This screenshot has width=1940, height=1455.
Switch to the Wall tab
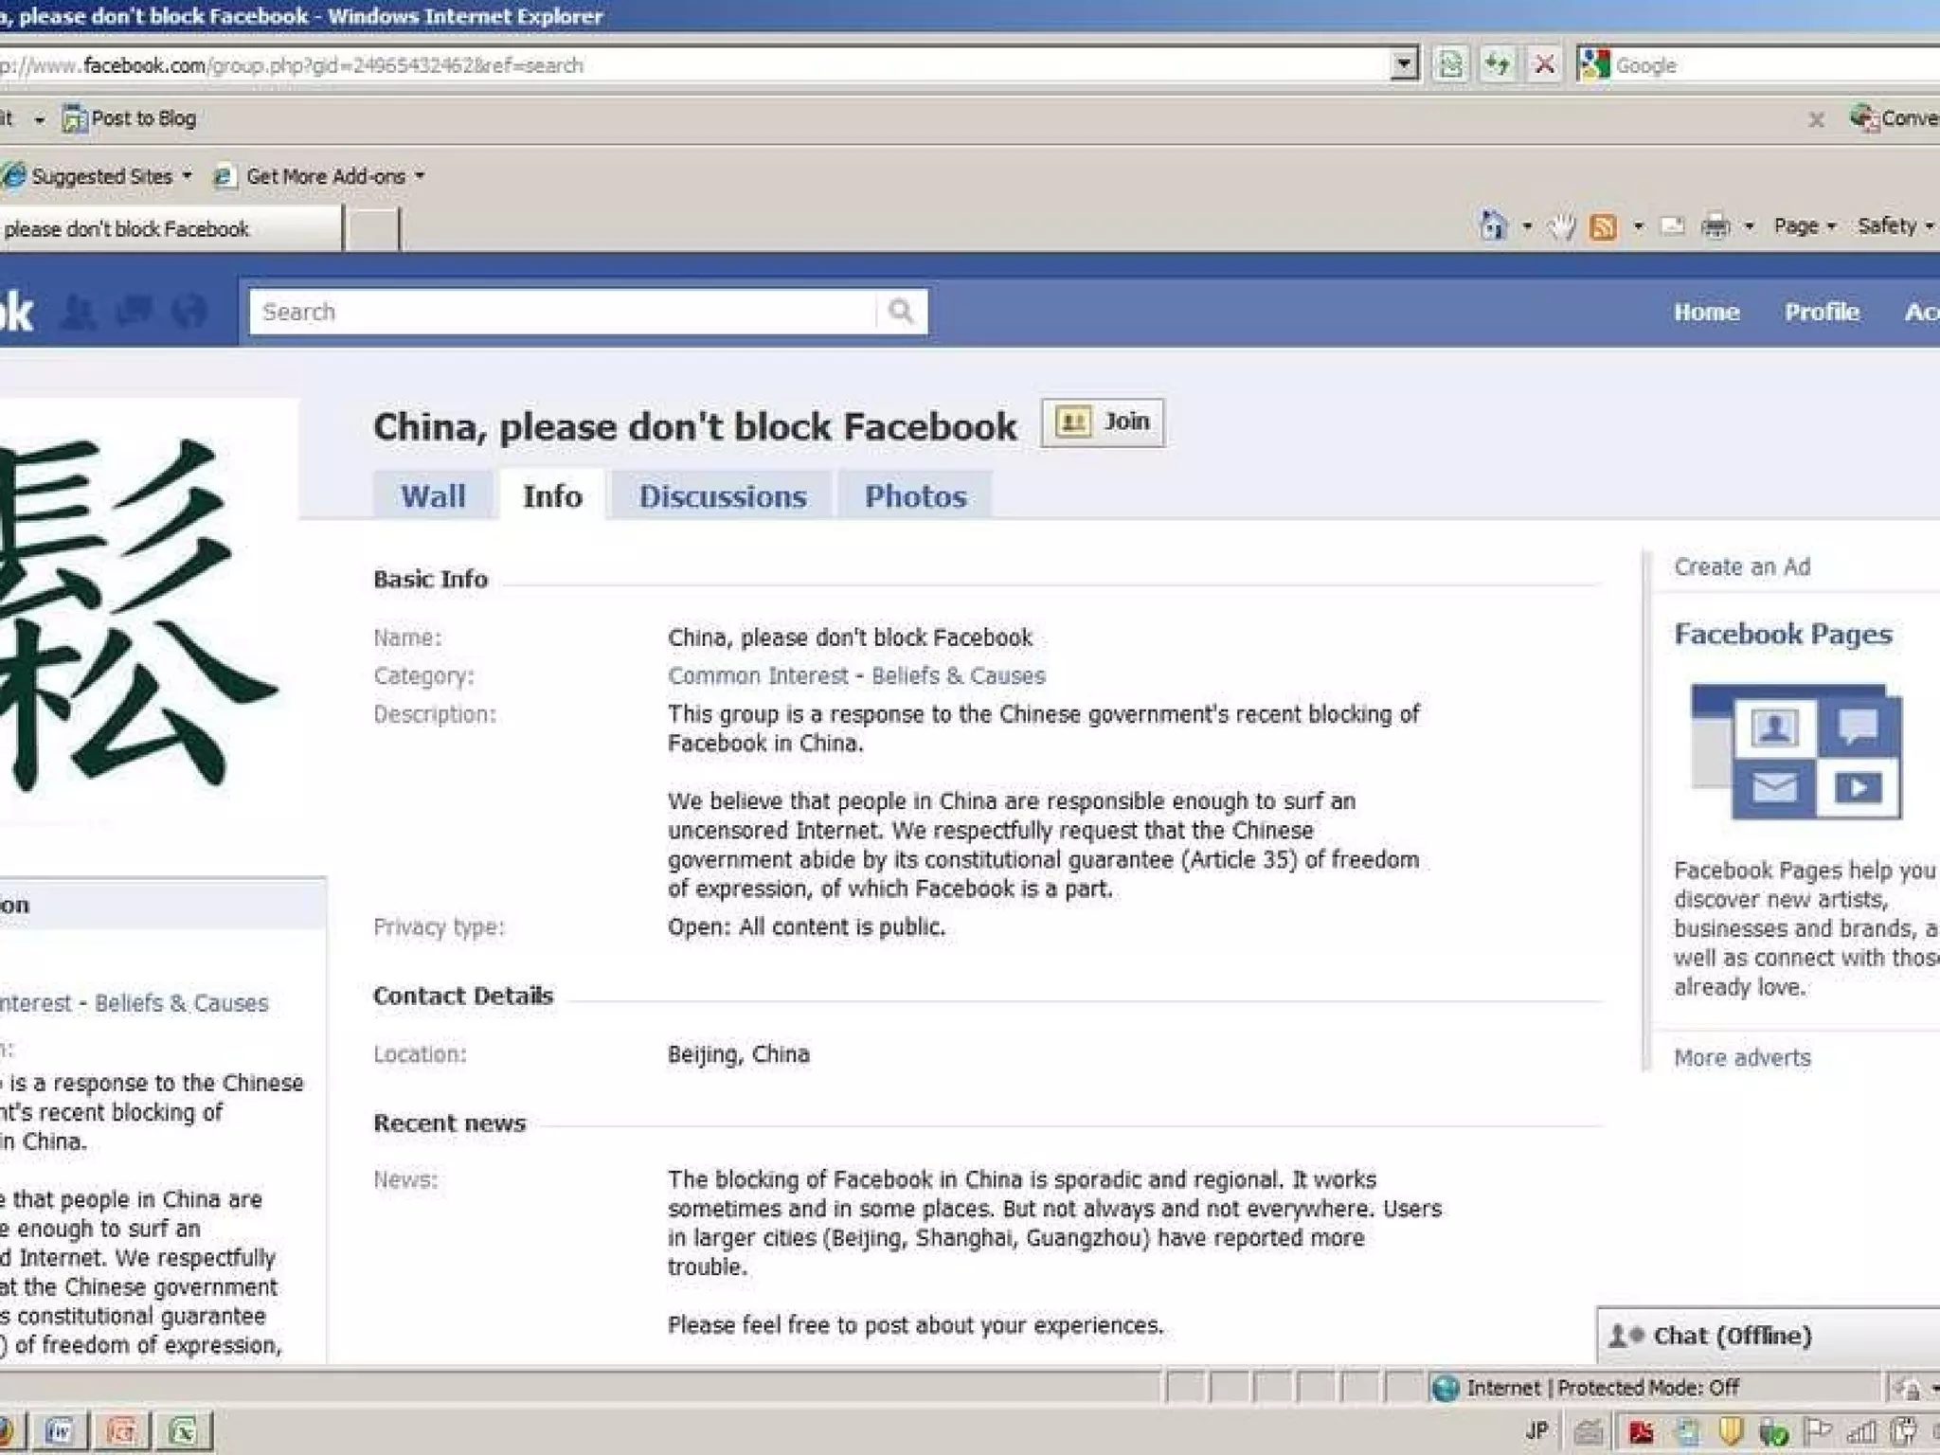point(433,496)
